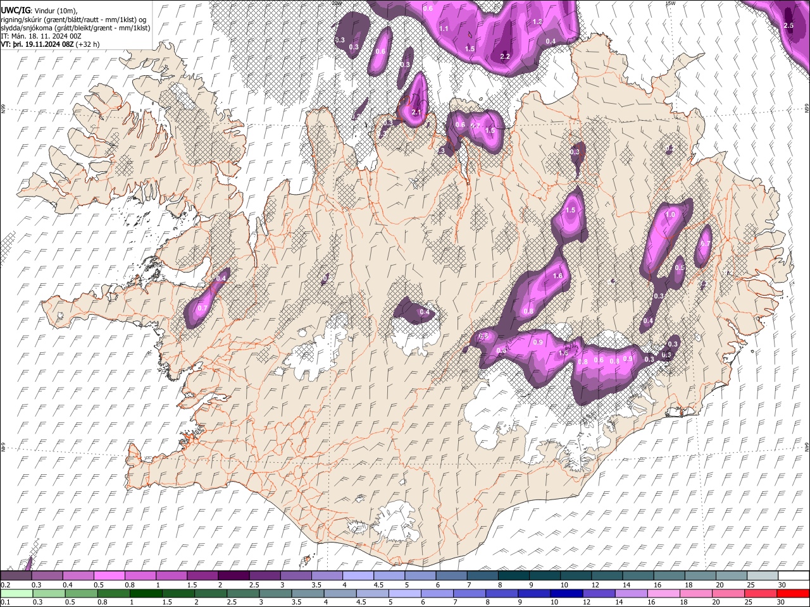This screenshot has width=810, height=607.
Task: Click the '1.0' precipitation value on the map
Action: tap(670, 215)
